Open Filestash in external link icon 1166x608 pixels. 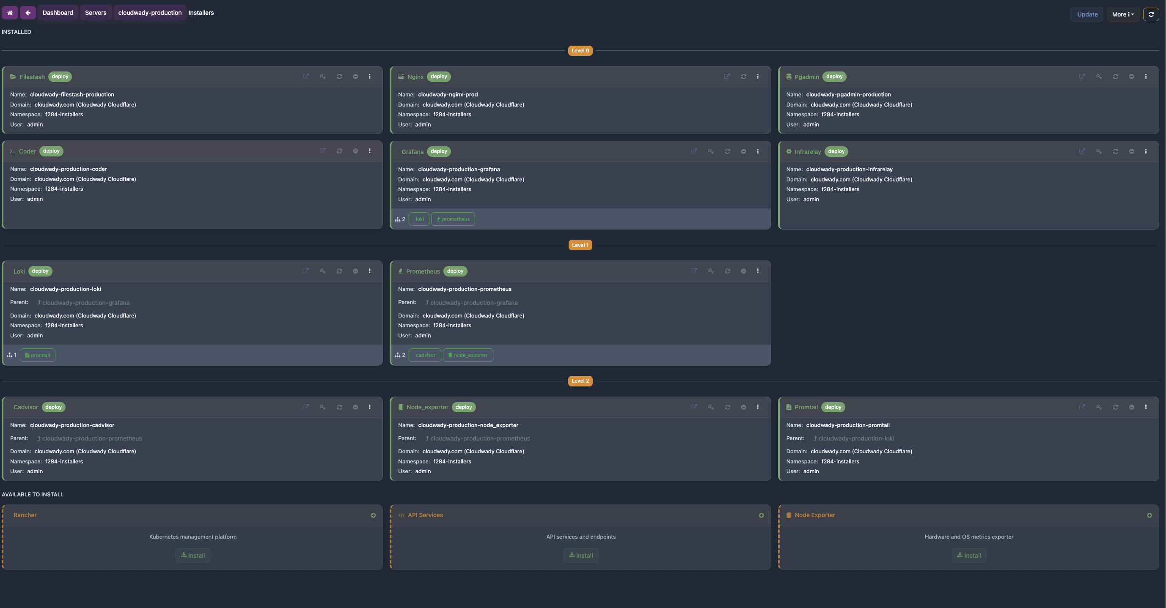click(x=306, y=77)
